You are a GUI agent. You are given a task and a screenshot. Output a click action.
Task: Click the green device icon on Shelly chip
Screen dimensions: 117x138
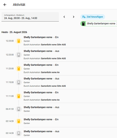(83, 24)
